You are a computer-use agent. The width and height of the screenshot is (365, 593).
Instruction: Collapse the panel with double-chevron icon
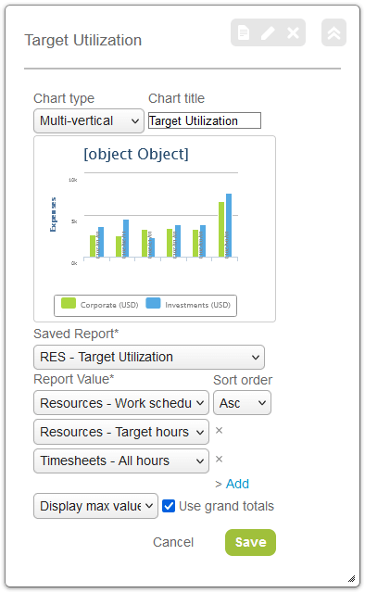pyautogui.click(x=334, y=33)
